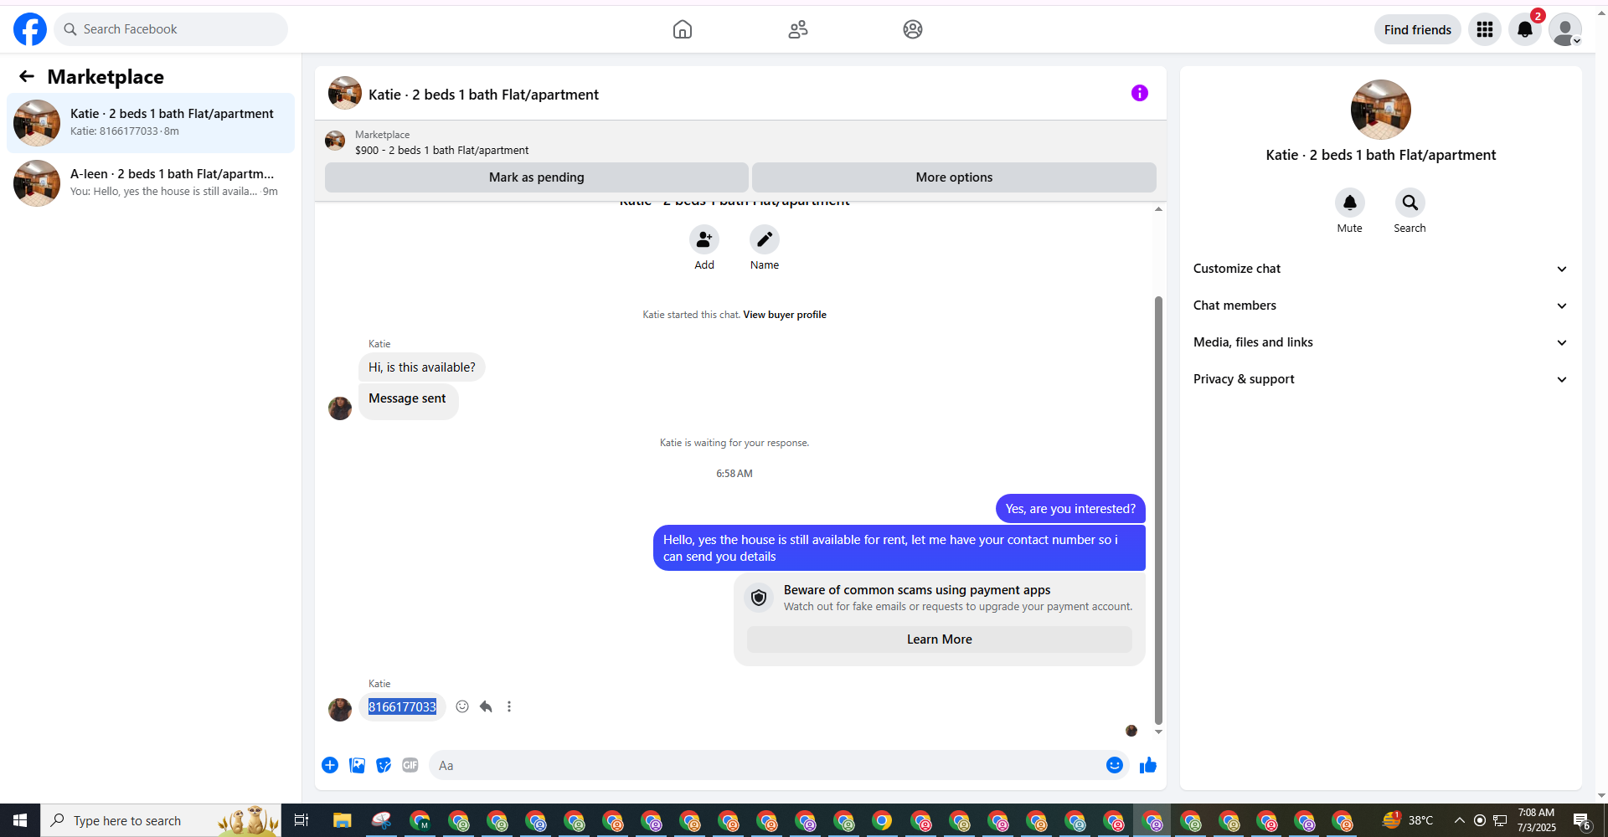Open the apps grid menu icon

point(1485,29)
